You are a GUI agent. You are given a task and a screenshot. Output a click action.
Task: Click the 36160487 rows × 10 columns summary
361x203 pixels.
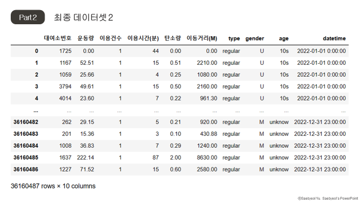(x=53, y=186)
